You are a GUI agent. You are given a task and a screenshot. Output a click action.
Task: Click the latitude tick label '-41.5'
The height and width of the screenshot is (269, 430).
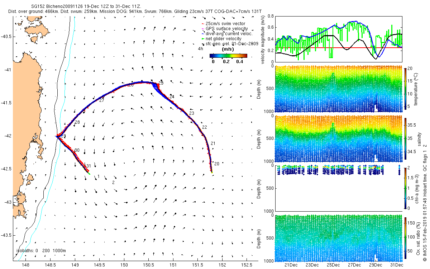click(6, 103)
